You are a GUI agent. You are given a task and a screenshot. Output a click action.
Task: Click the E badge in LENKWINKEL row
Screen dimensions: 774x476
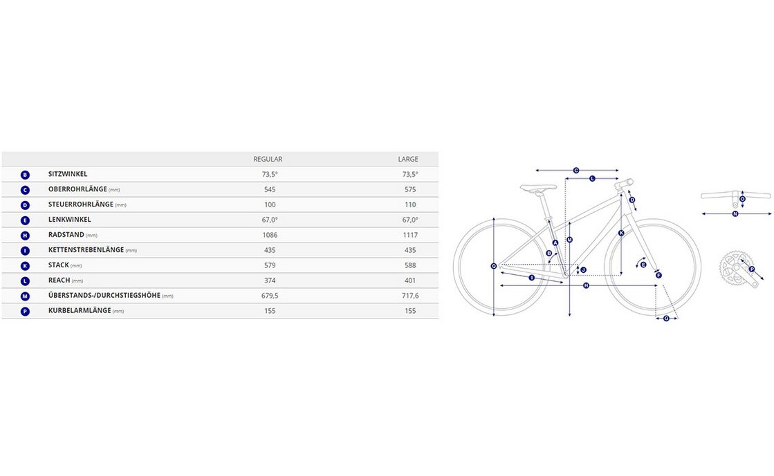click(x=26, y=220)
